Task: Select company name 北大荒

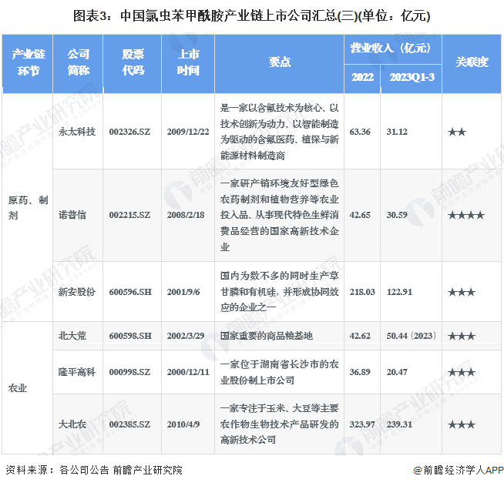Action: 72,336
